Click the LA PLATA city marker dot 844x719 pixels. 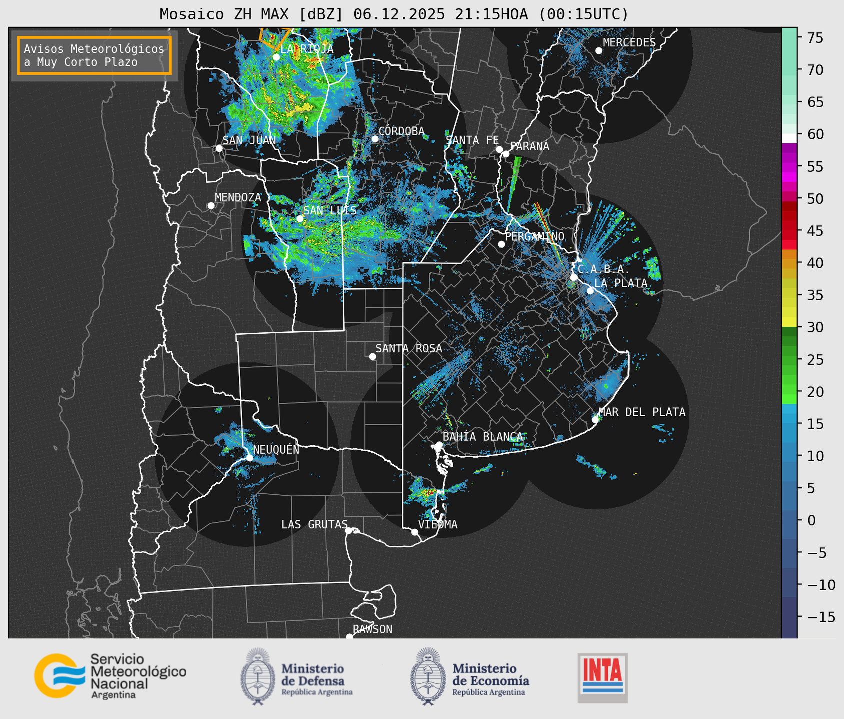pyautogui.click(x=590, y=291)
